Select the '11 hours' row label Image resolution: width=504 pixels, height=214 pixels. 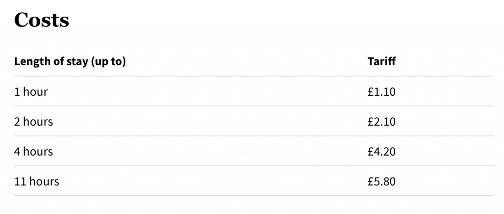tap(36, 182)
